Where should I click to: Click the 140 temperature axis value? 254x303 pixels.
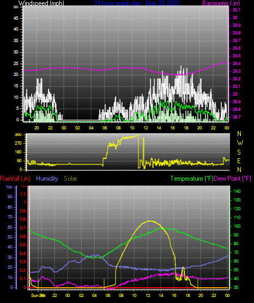tap(237, 191)
